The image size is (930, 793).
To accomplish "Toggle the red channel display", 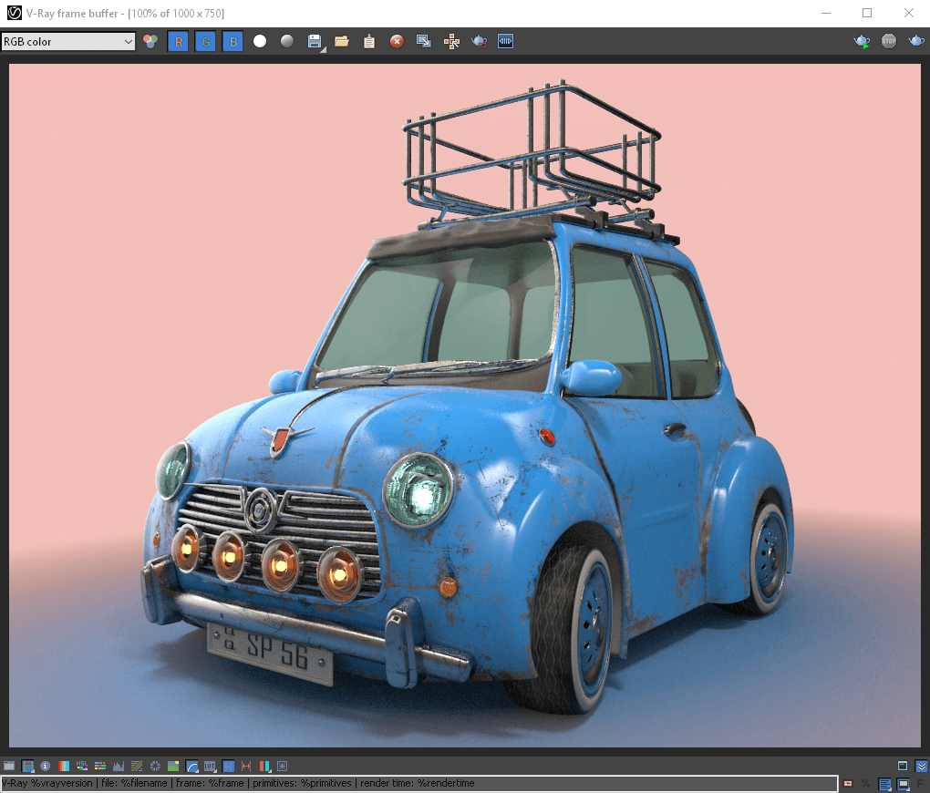I will coord(178,40).
